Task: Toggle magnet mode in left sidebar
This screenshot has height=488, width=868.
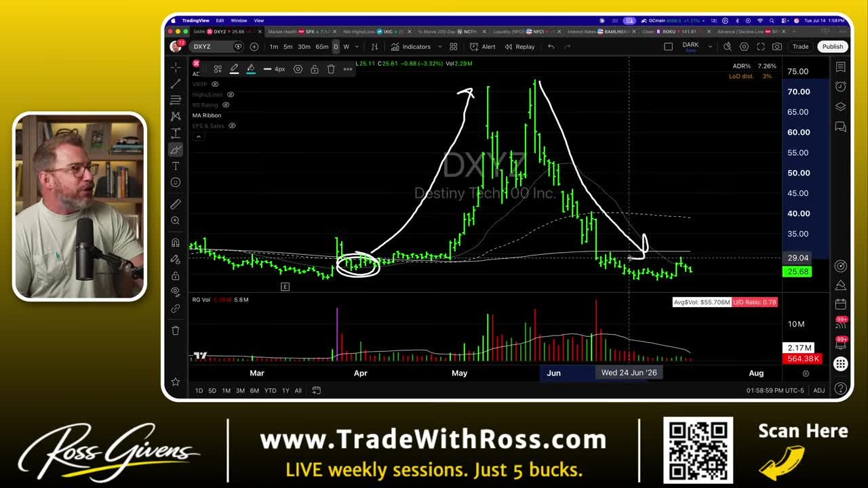Action: click(176, 243)
